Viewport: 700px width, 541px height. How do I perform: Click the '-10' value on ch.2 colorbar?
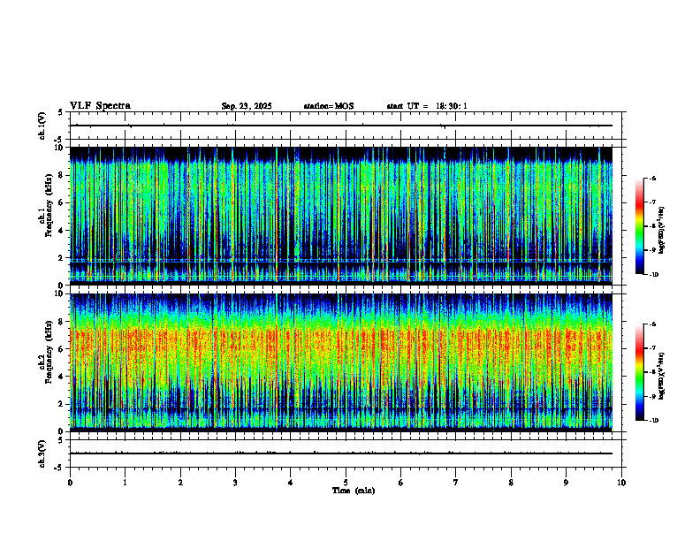653,421
